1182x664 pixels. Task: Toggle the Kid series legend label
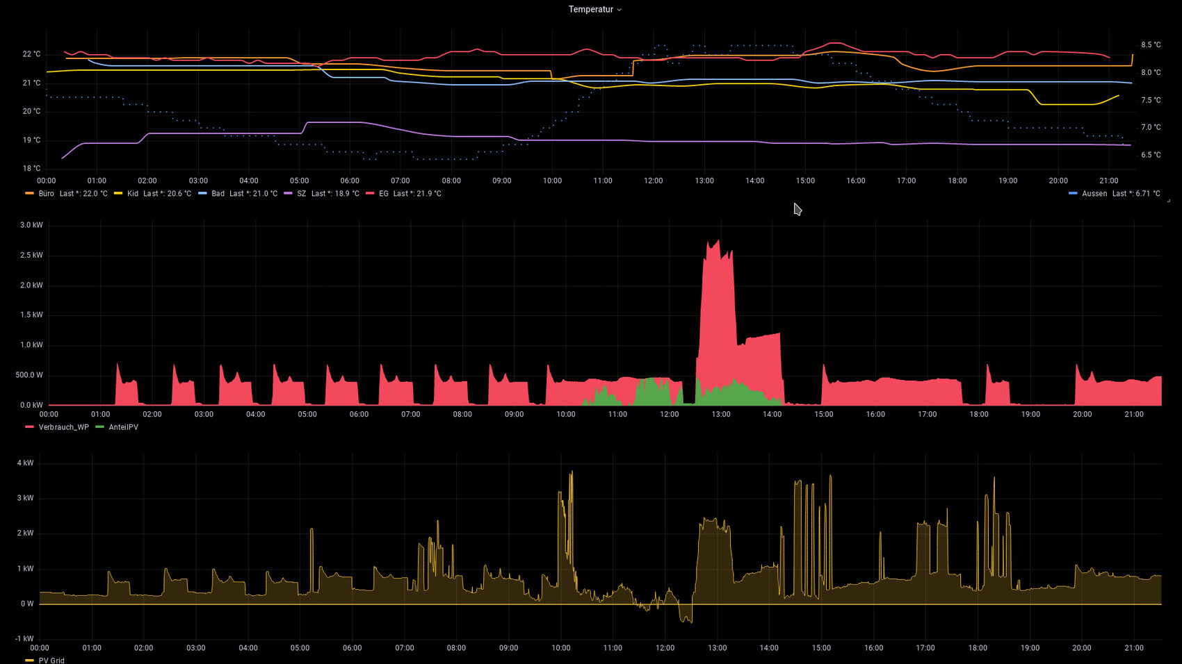pos(133,194)
